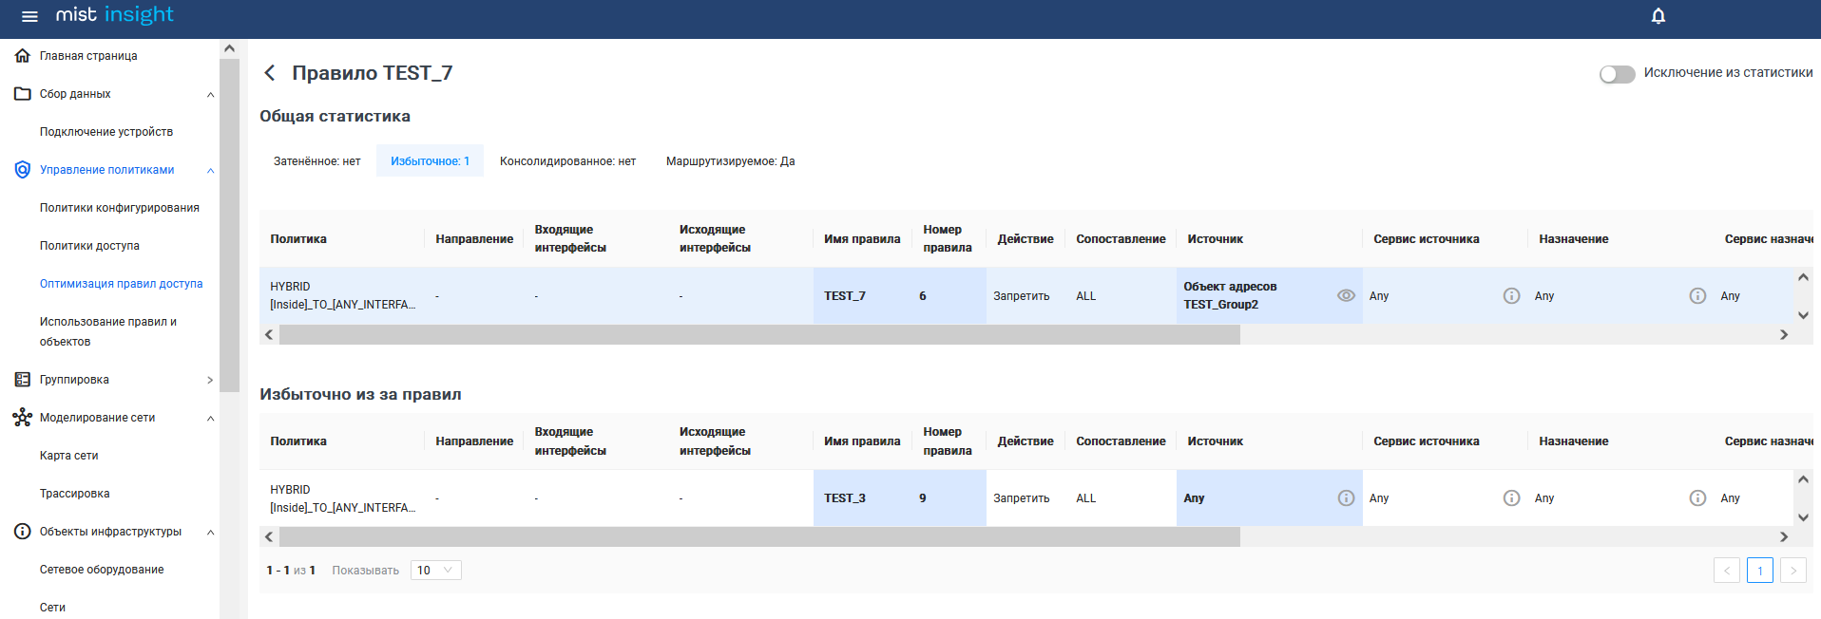Click bottom table scroll left arrow
Image resolution: width=1821 pixels, height=619 pixels.
tap(269, 536)
